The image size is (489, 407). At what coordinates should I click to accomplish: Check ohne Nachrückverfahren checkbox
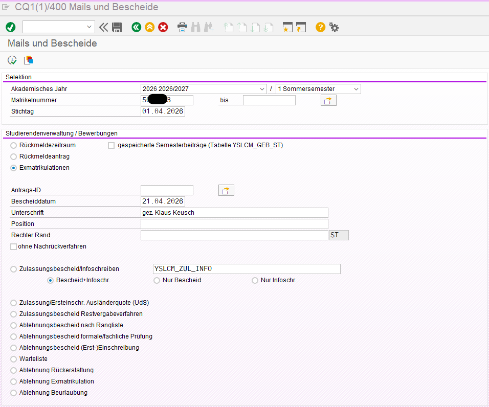point(13,246)
